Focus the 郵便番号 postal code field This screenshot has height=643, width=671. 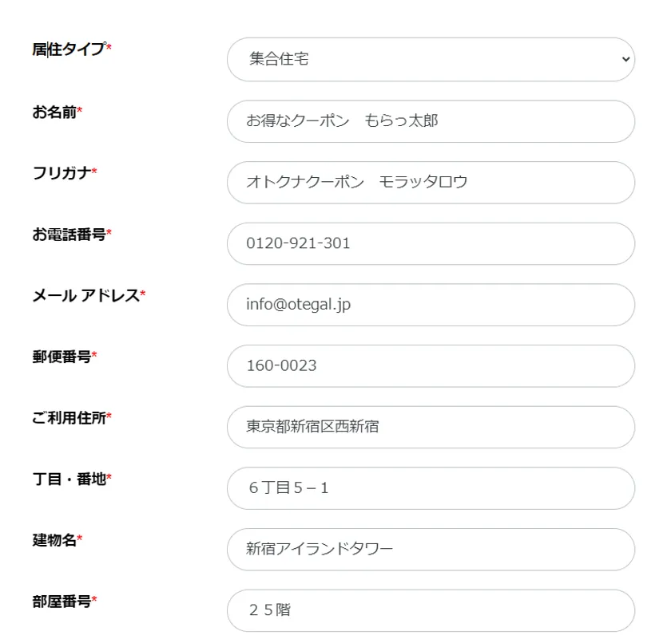(x=431, y=365)
